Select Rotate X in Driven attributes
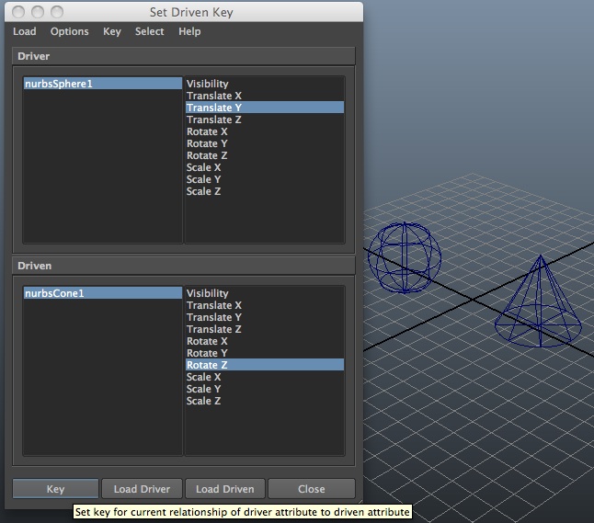This screenshot has width=594, height=523. coord(265,341)
